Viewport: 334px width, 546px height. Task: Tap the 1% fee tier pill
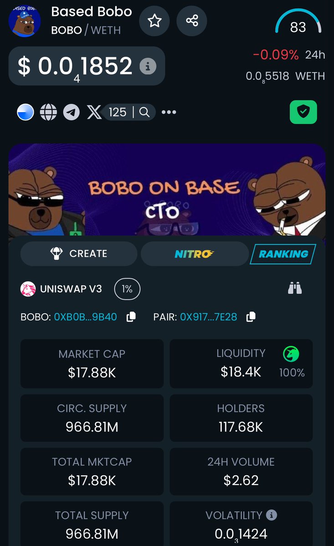127,289
